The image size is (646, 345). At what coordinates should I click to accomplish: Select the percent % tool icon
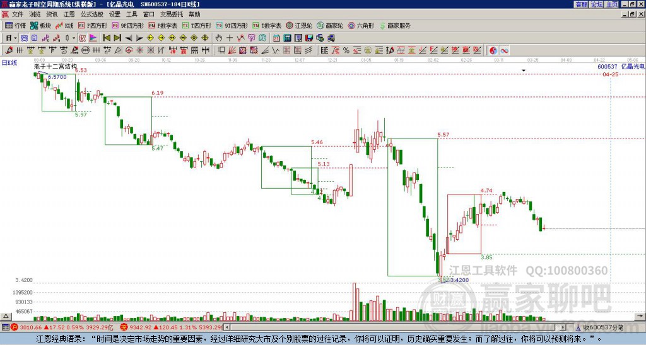(x=346, y=50)
